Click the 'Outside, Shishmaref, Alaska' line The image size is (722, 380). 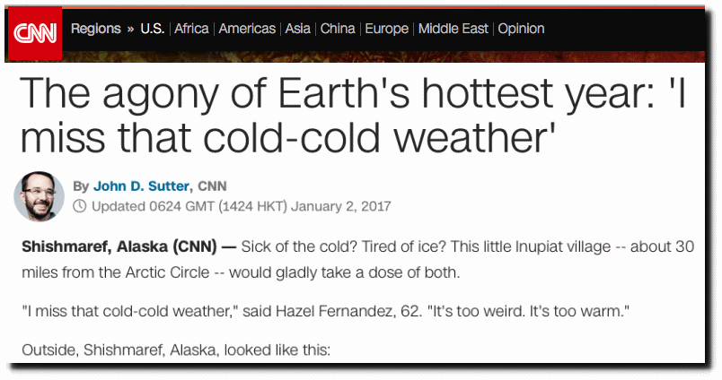[x=176, y=350]
